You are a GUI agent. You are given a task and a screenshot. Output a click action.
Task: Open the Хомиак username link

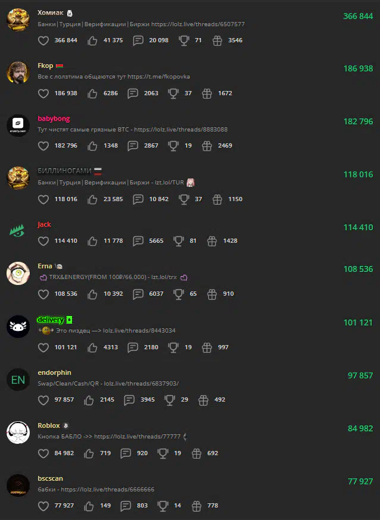coord(51,12)
